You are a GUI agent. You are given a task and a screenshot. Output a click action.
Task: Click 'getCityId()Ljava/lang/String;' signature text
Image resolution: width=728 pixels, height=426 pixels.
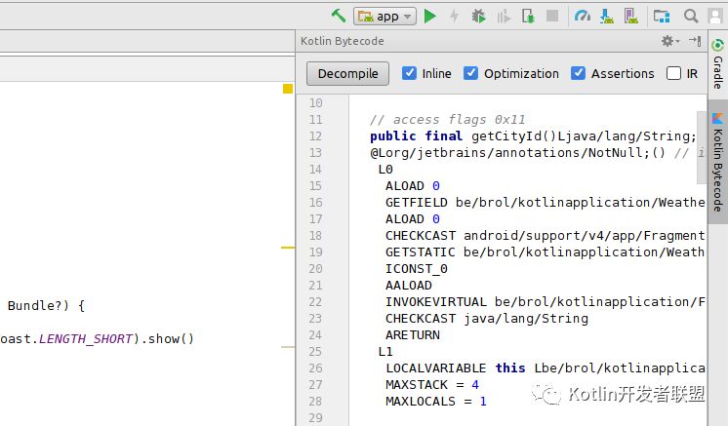click(x=584, y=136)
